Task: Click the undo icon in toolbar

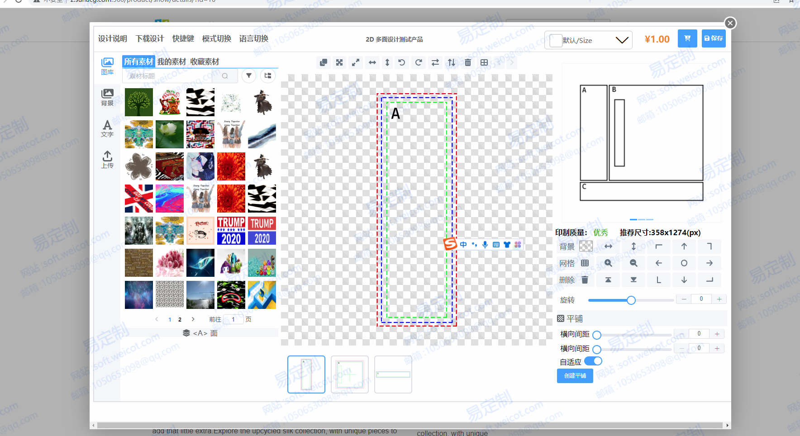Action: coord(402,62)
